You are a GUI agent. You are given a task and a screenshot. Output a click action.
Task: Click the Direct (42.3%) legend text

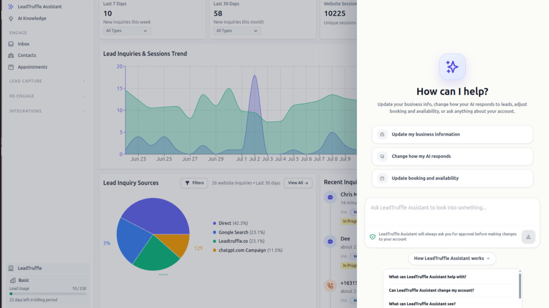pyautogui.click(x=233, y=224)
